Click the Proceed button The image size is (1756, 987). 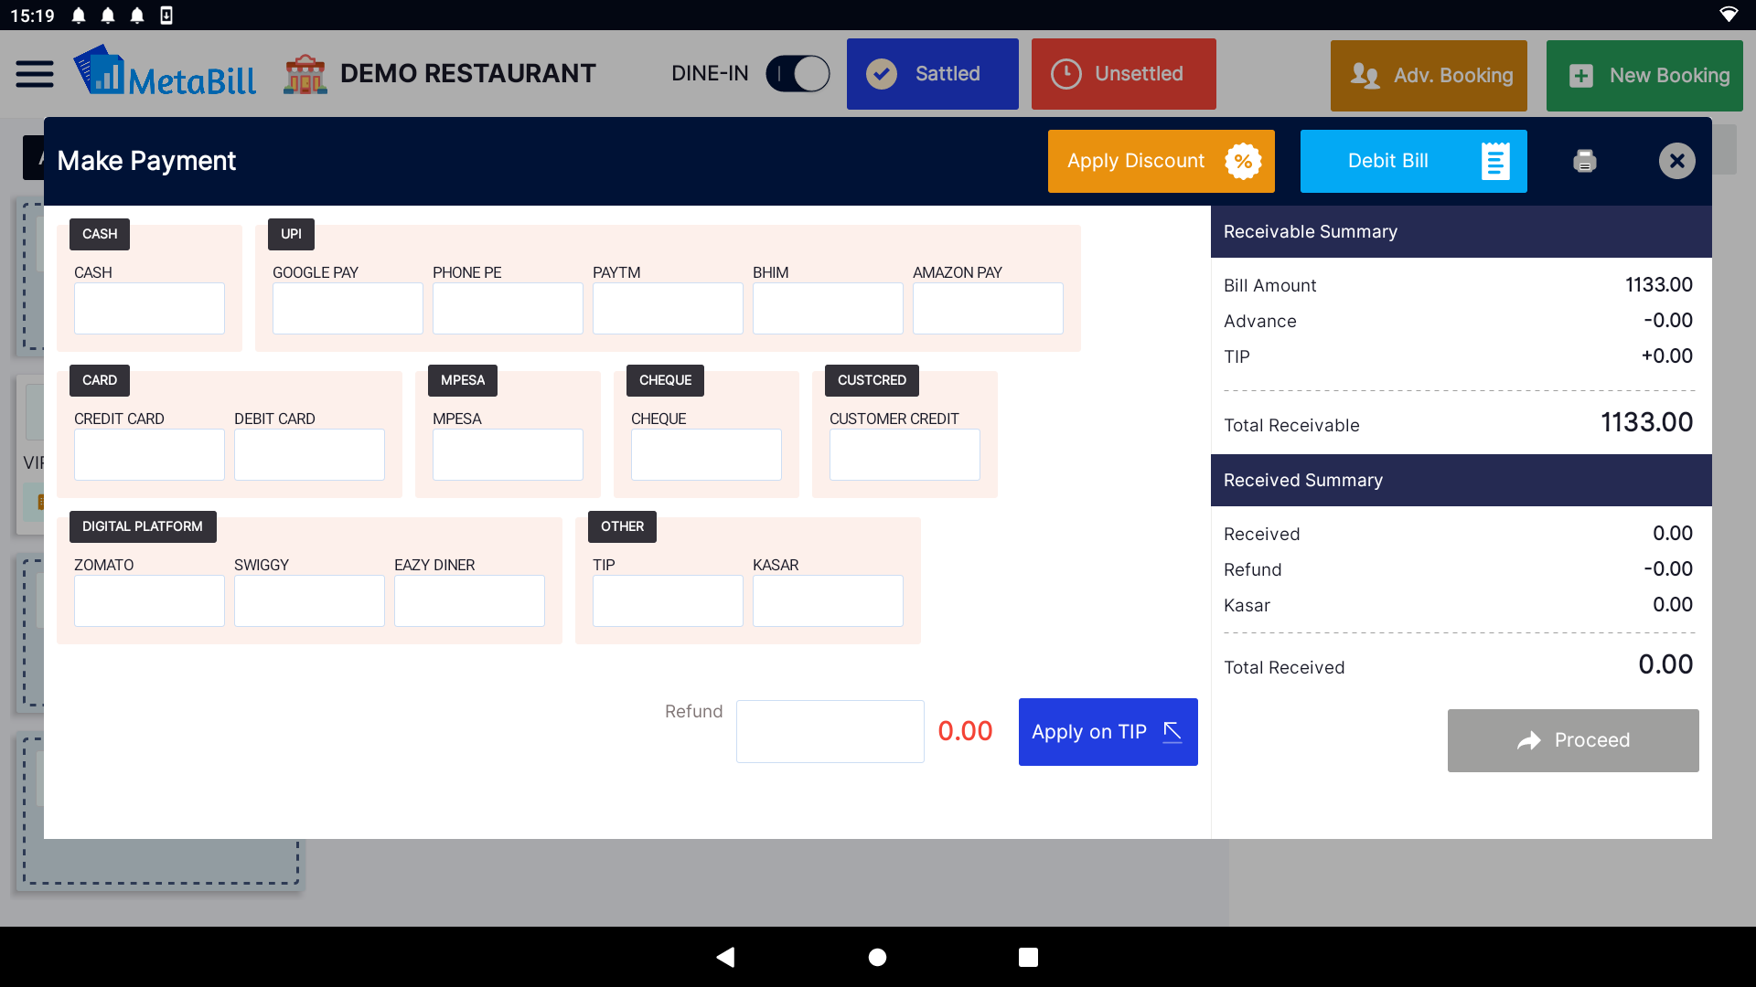tap(1572, 740)
